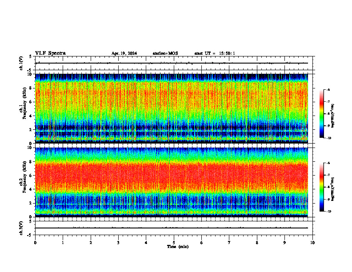Click time axis tick label '5'
352x272 pixels.
click(x=174, y=243)
